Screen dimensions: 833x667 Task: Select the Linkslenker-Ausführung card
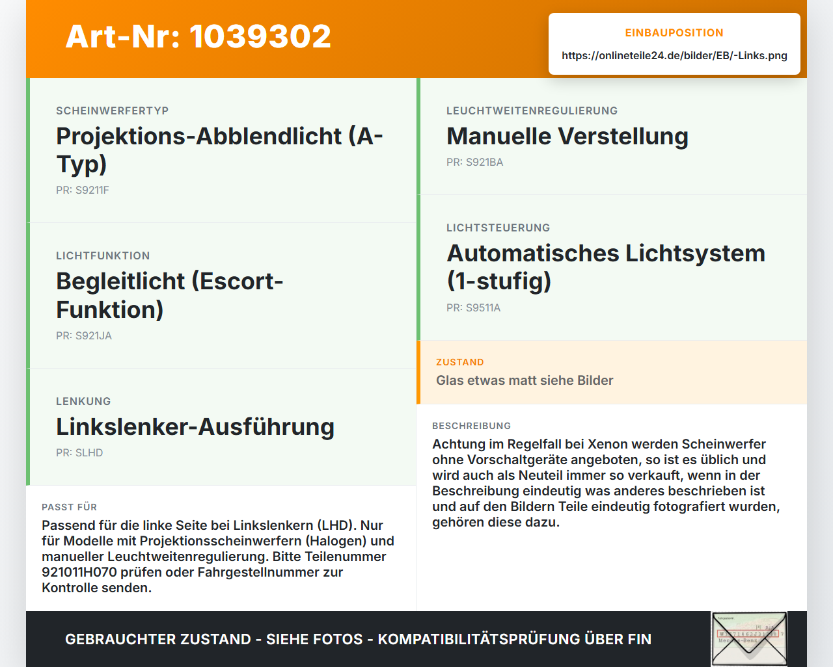221,427
